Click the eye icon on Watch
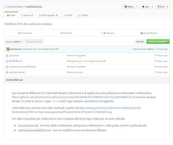 [126, 6]
